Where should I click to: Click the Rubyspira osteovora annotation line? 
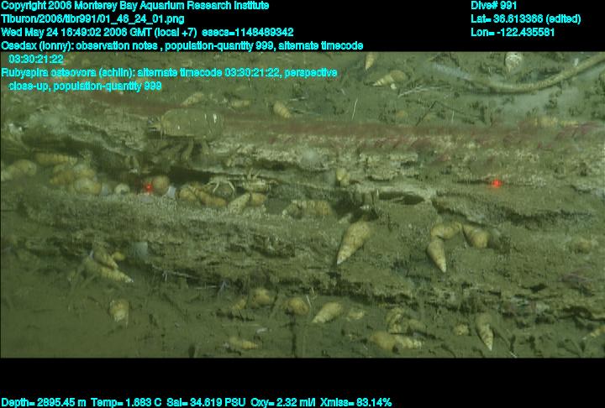click(x=169, y=72)
